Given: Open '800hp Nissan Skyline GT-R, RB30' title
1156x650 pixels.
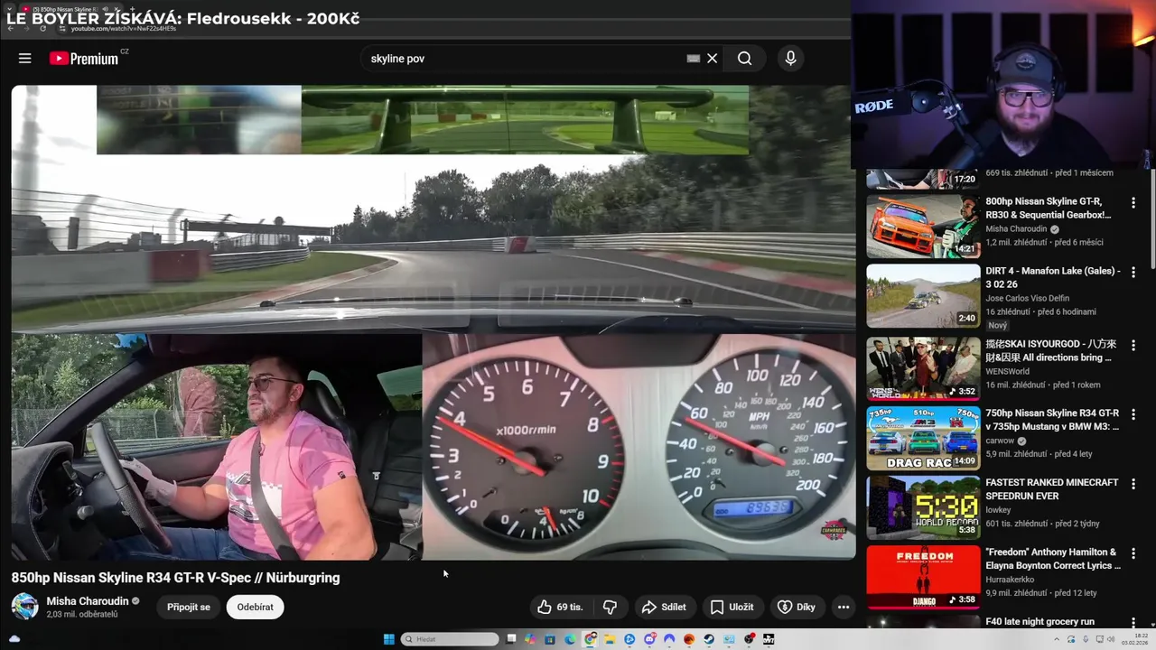Looking at the screenshot, I should pos(1048,208).
